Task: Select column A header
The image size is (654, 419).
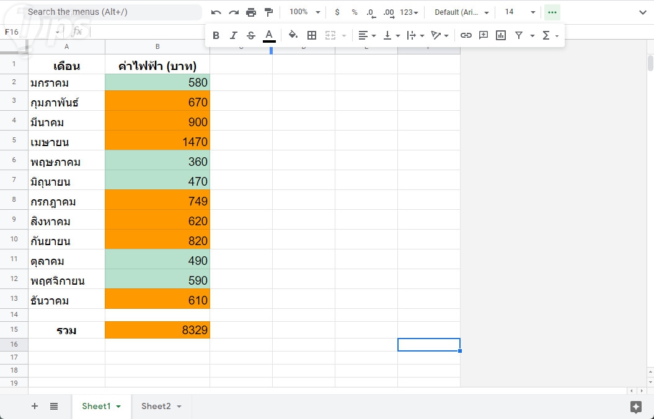Action: (66, 46)
